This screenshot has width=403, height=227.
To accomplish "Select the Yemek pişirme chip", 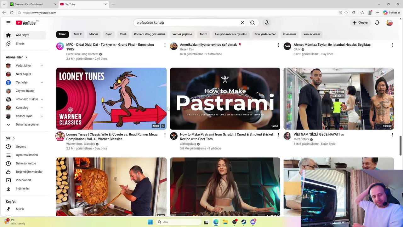I will pyautogui.click(x=182, y=34).
